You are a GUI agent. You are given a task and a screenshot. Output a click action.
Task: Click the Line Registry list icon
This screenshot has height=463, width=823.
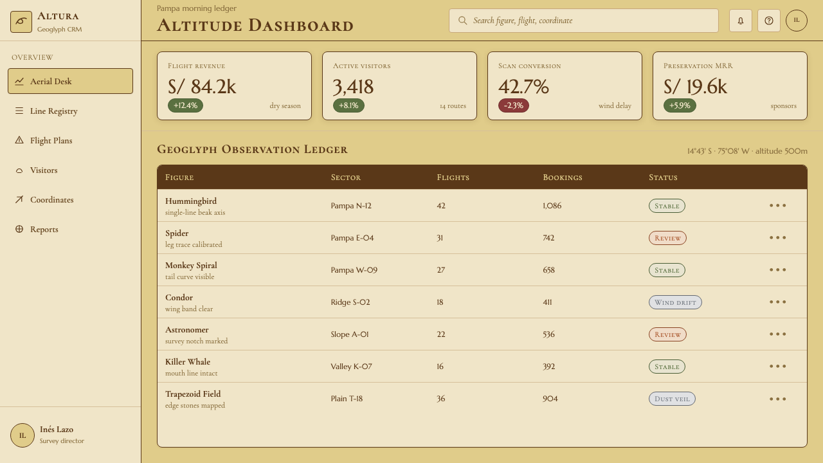click(19, 111)
